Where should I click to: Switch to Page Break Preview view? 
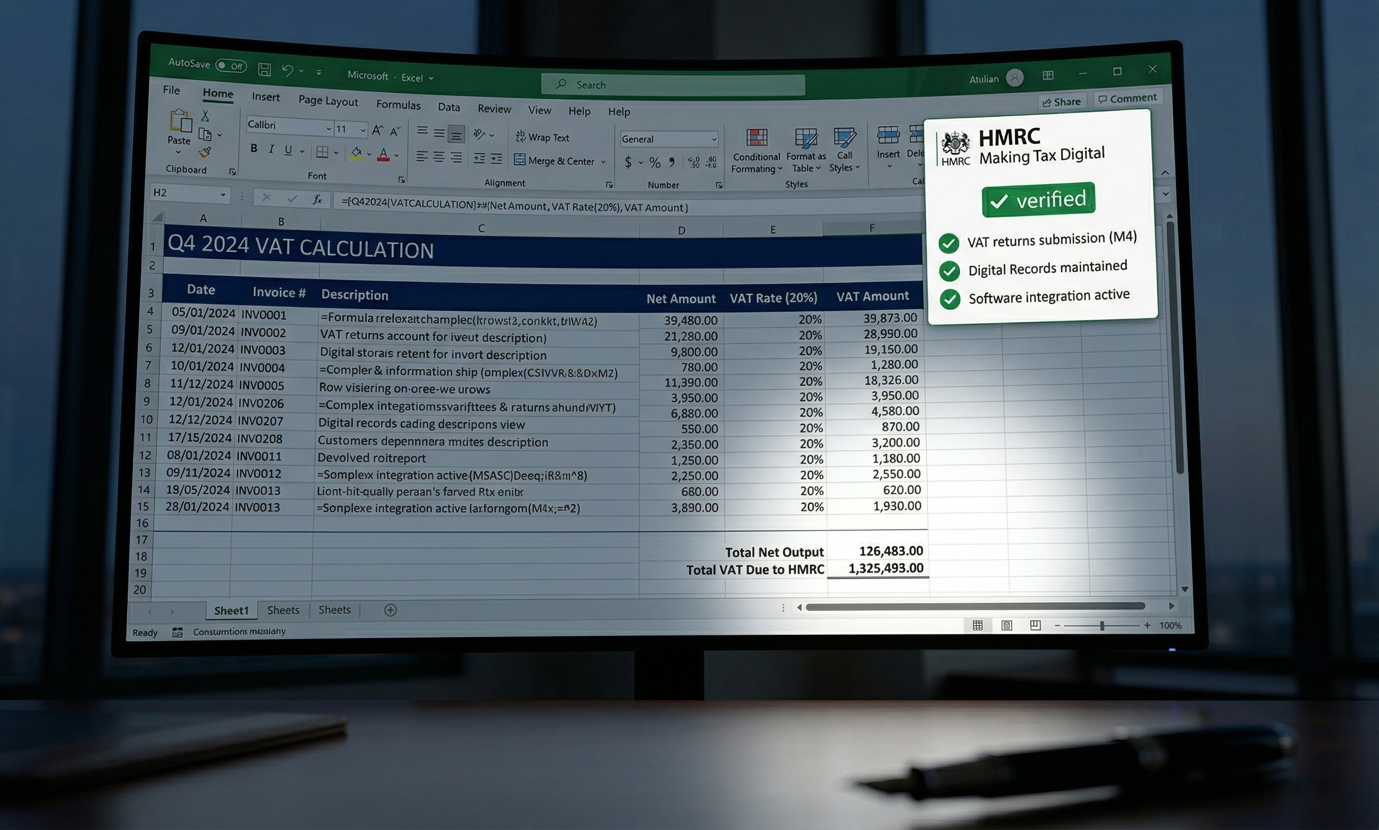[x=1035, y=625]
